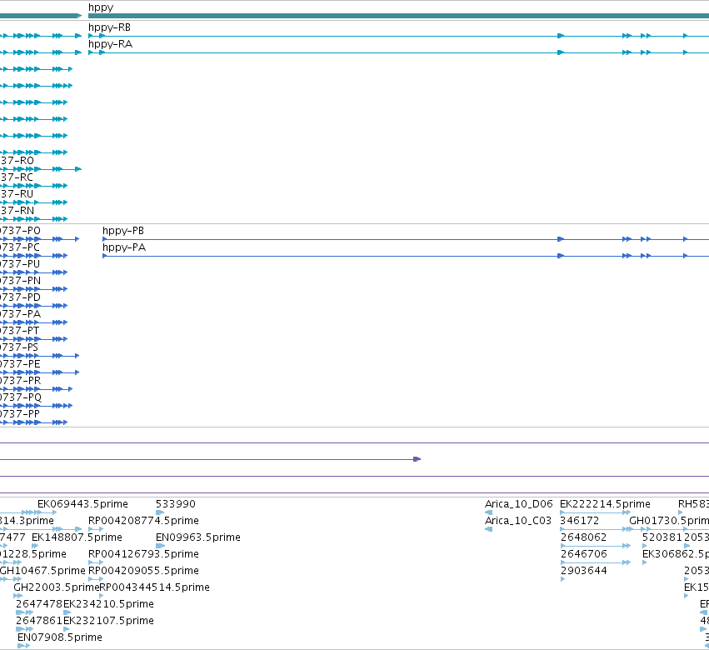Click the 2648062 feature label
709x650 pixels.
tap(584, 537)
